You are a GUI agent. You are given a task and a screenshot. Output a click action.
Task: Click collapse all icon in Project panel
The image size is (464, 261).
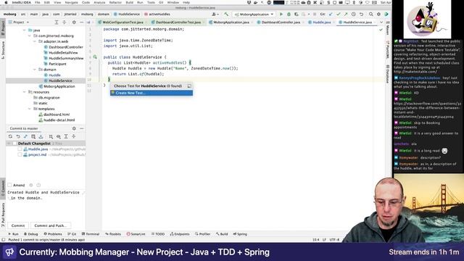click(x=65, y=22)
